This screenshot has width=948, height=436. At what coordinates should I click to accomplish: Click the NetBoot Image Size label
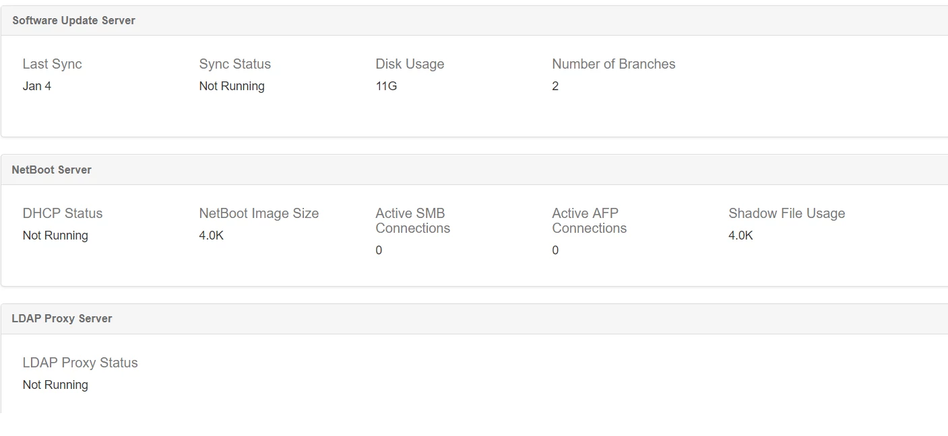click(x=259, y=214)
